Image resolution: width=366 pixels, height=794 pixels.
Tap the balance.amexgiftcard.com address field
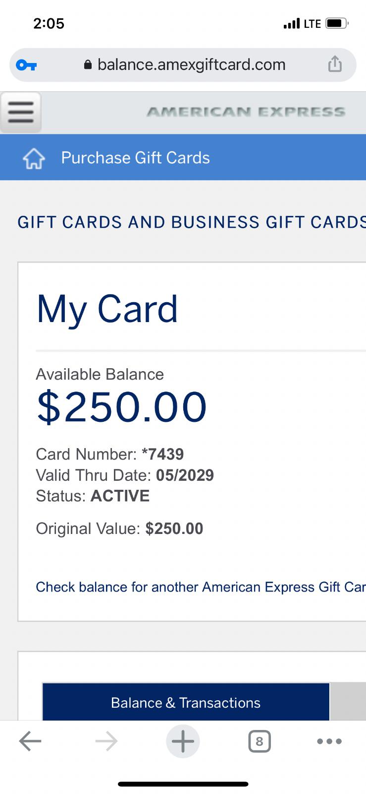pos(191,65)
